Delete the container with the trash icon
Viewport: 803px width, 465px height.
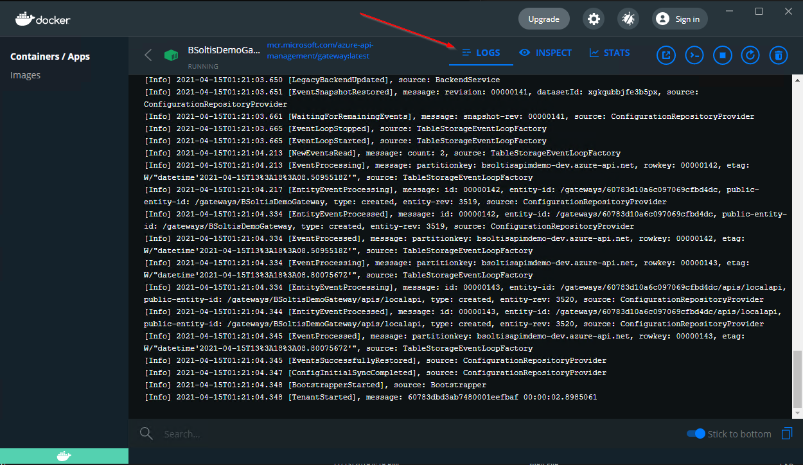tap(778, 55)
